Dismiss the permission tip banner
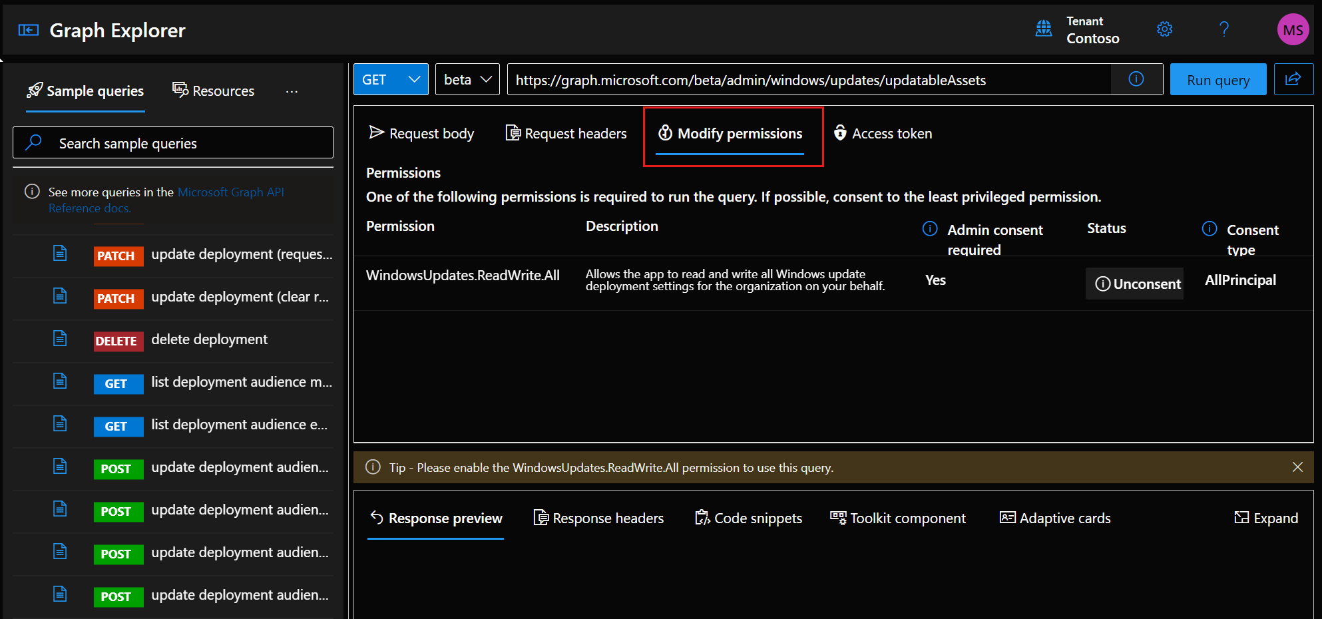Screen dimensions: 1322x619 (x=1297, y=467)
